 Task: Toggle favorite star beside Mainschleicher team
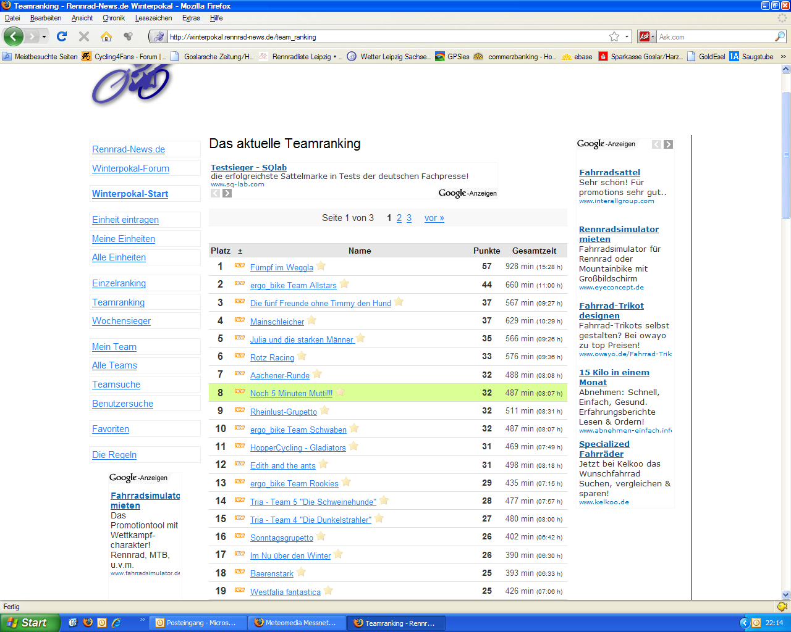pos(312,321)
